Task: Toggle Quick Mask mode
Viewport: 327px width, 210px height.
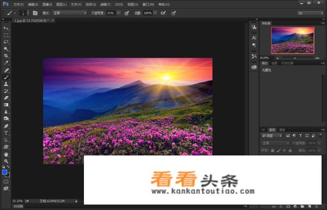Action: 6,182
